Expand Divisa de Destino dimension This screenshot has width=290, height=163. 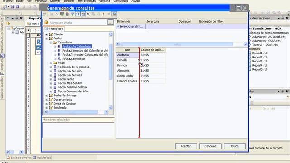(x=47, y=104)
